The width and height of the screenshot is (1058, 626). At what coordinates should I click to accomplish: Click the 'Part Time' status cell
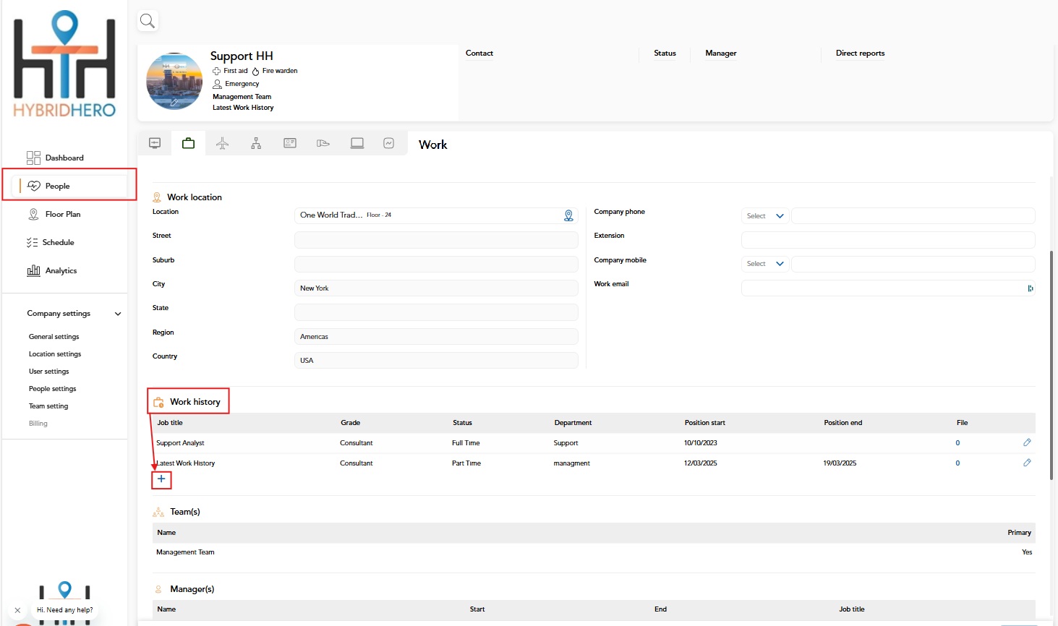pyautogui.click(x=466, y=463)
